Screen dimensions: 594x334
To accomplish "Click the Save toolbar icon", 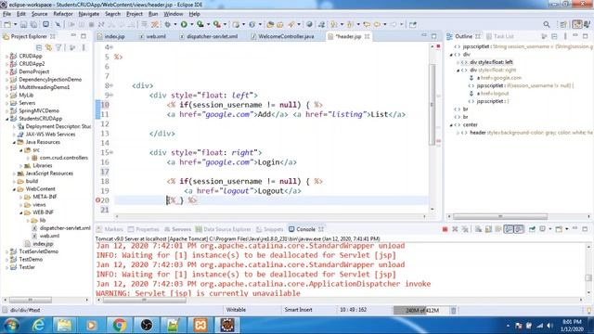I will coord(23,25).
